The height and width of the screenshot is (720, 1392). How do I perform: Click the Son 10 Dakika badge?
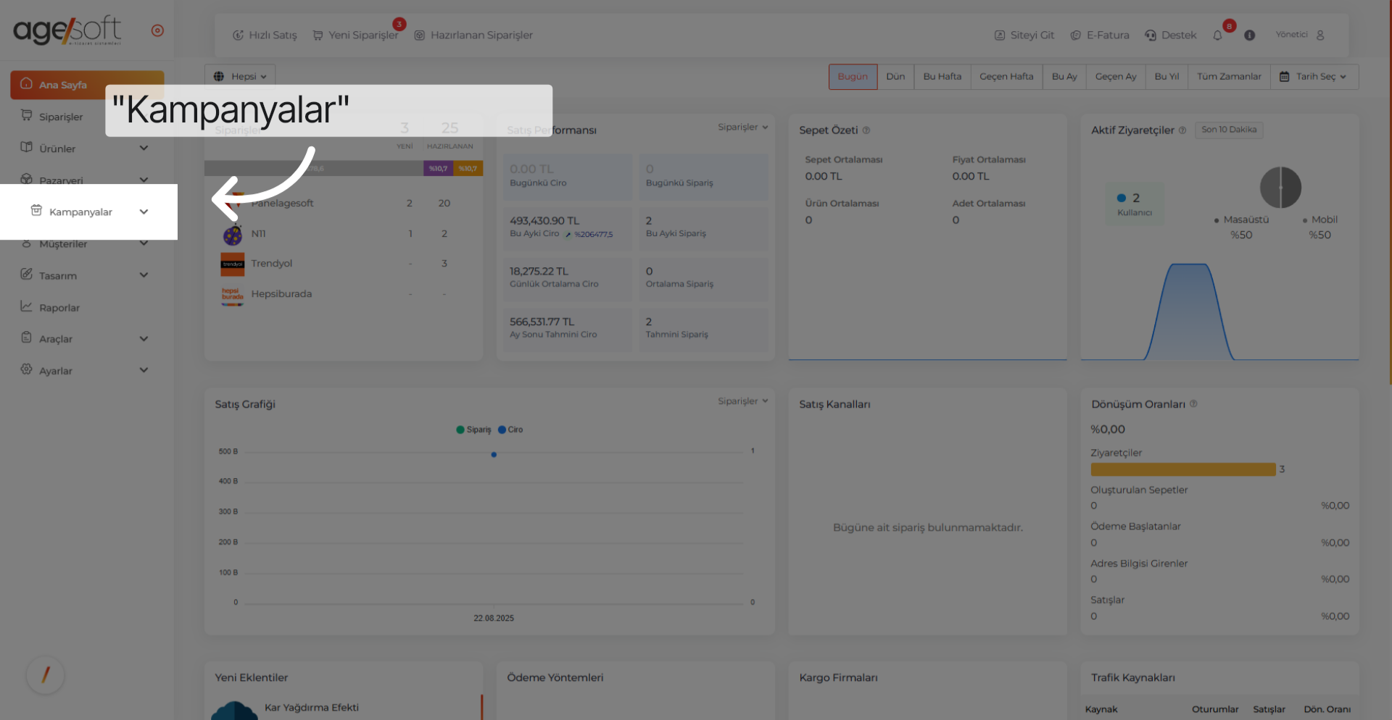point(1229,130)
